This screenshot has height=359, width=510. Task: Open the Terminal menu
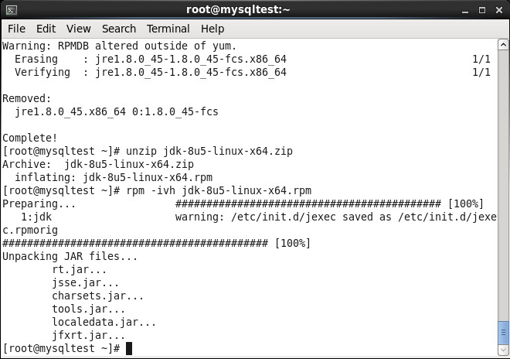click(168, 29)
